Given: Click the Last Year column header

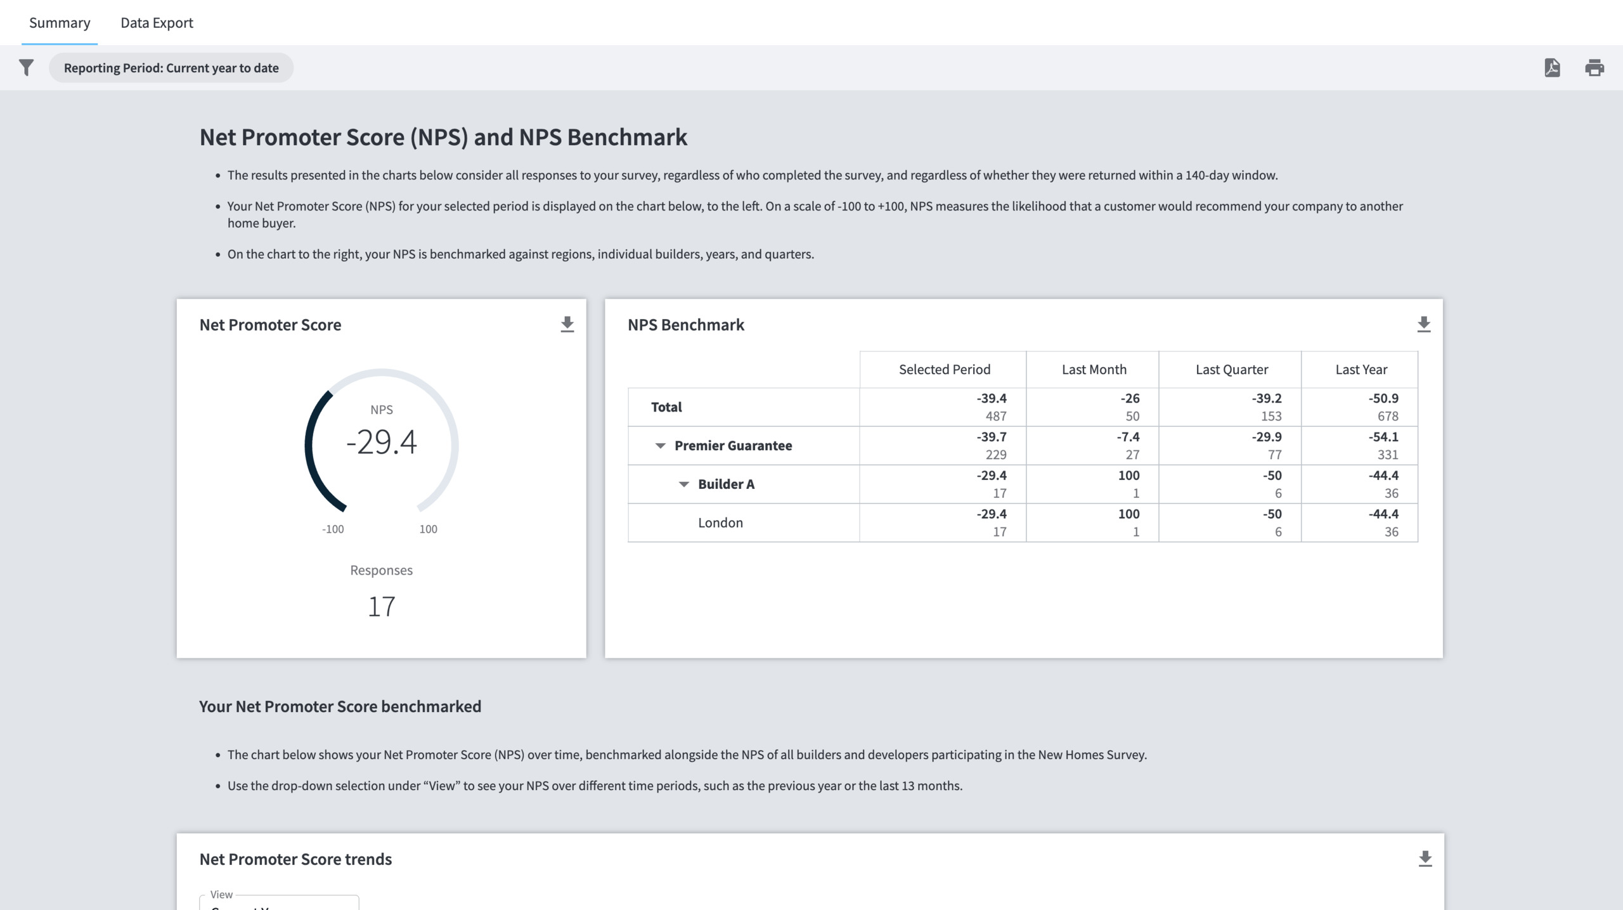Looking at the screenshot, I should click(1361, 370).
